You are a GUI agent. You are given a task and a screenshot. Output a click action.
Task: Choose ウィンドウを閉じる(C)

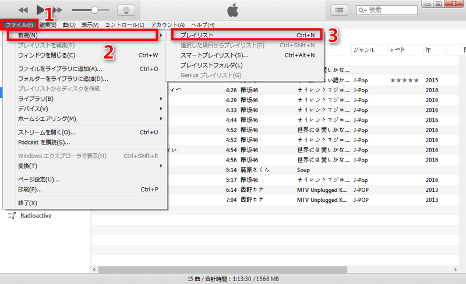point(84,55)
